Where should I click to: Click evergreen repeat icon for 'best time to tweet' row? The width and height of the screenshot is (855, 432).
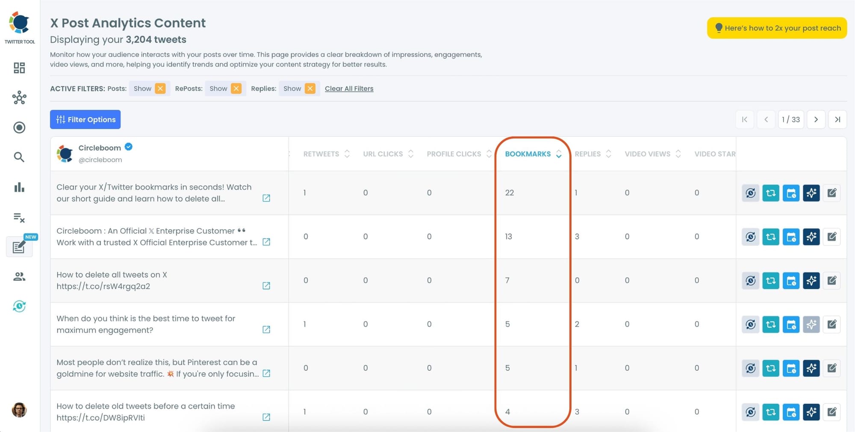tap(751, 324)
